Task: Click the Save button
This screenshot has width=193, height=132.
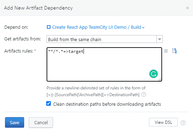Action: 15,122
